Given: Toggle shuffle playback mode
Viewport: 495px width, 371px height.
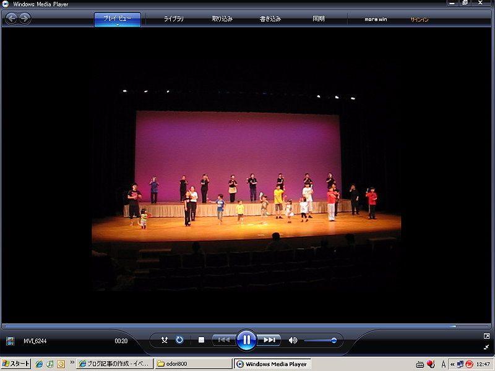Looking at the screenshot, I should point(165,339).
